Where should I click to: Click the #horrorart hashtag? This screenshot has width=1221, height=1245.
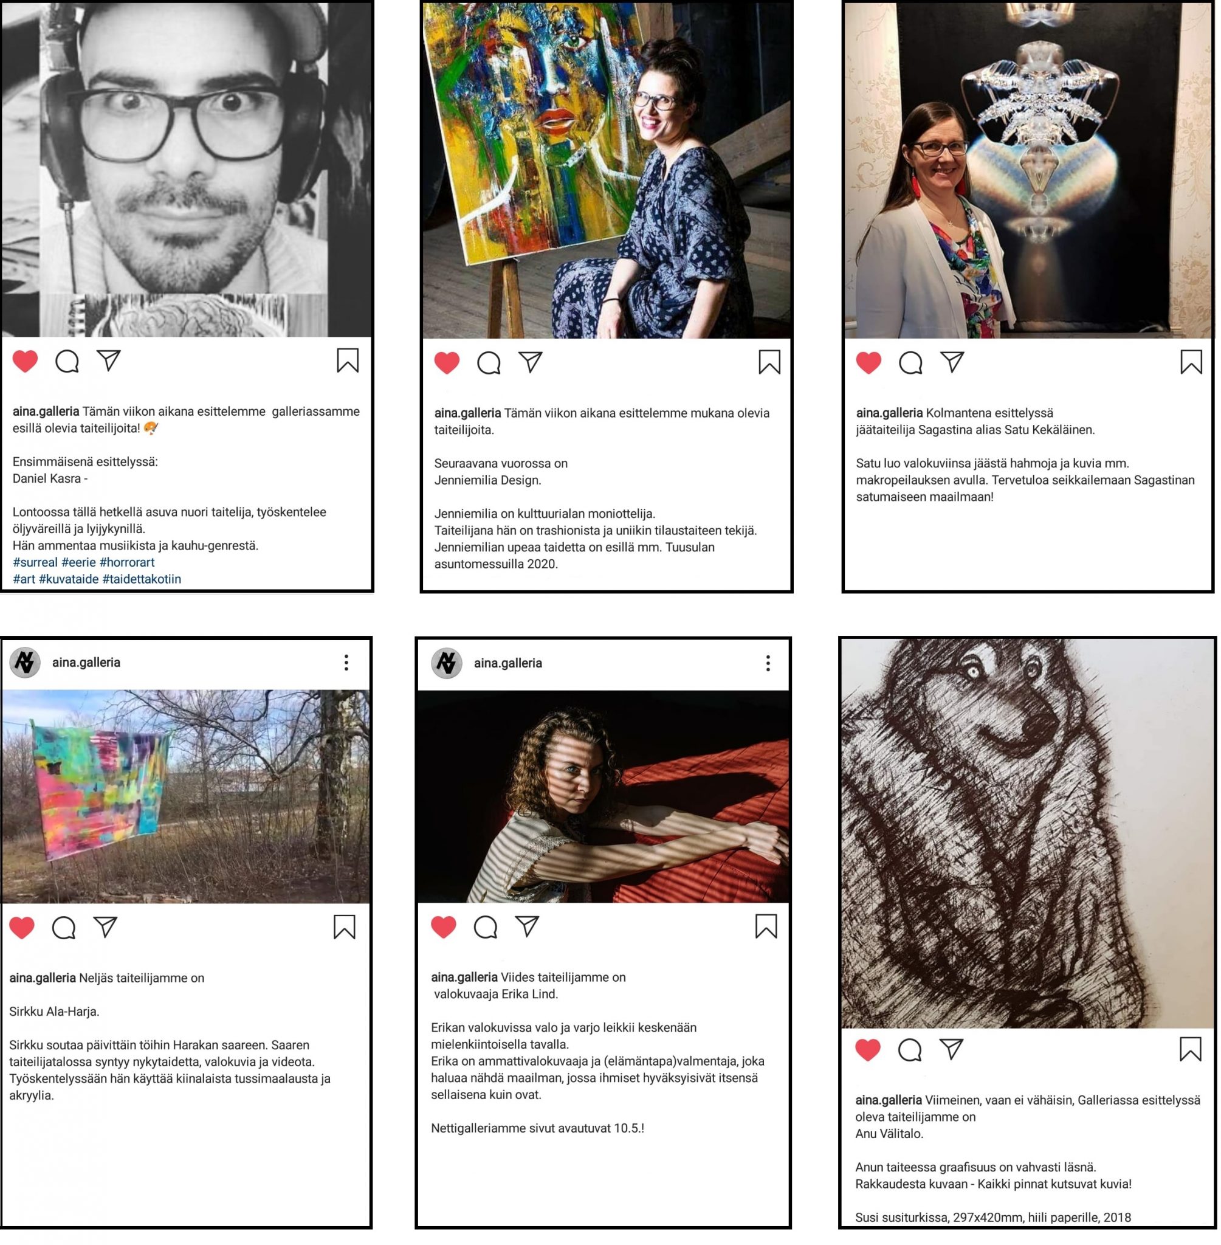pos(127,562)
